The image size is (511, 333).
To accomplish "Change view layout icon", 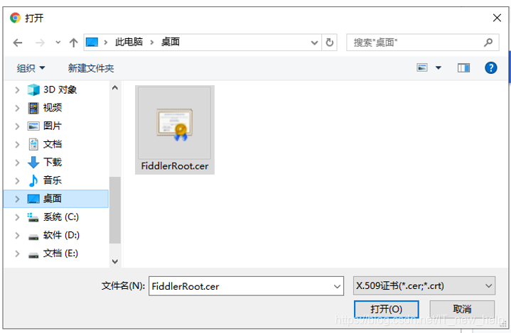I will tap(422, 67).
